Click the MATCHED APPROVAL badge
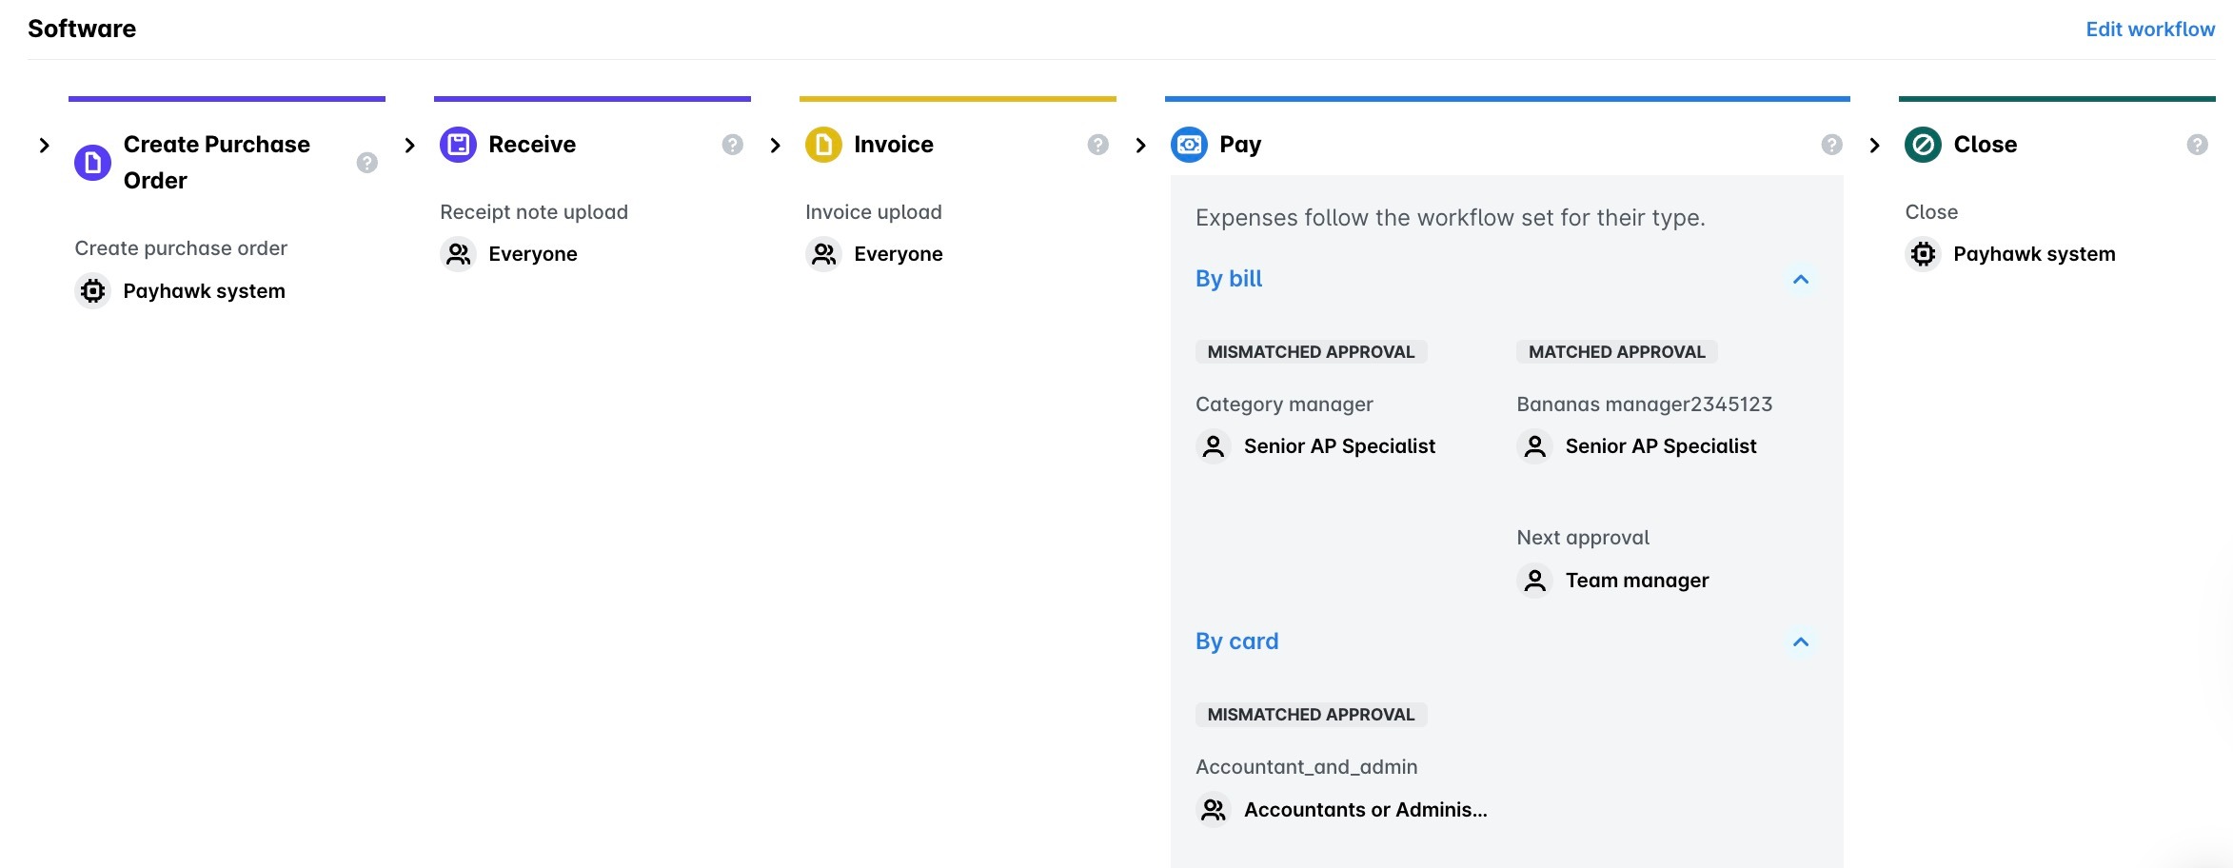Screen dimensions: 2233x868 click(1616, 352)
